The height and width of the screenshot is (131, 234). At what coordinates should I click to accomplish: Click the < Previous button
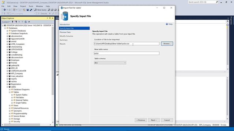[x=141, y=120]
